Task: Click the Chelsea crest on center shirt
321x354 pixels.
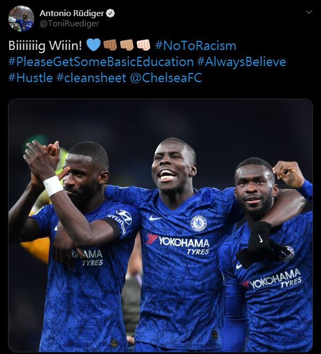Action: pyautogui.click(x=198, y=224)
